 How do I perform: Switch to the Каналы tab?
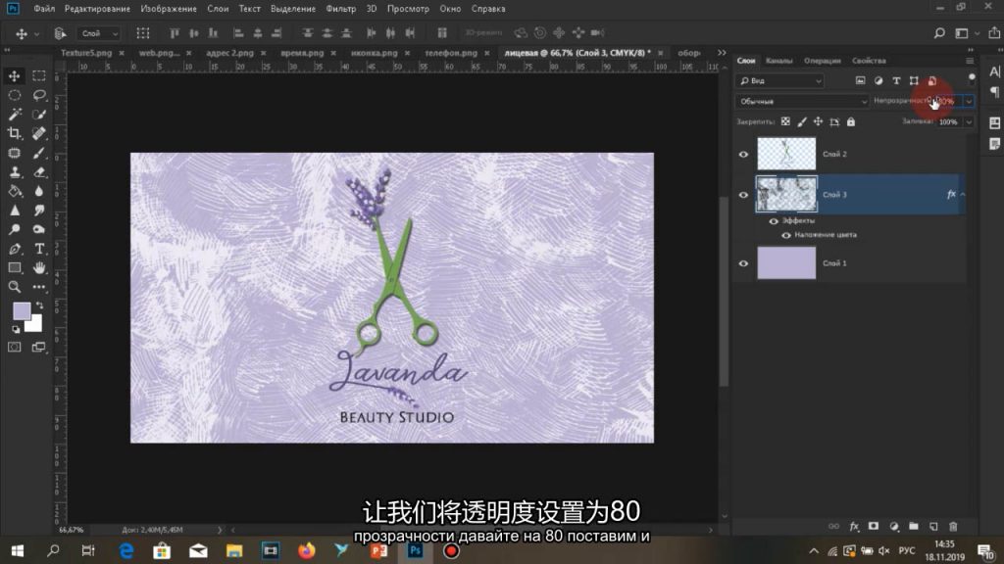click(779, 61)
